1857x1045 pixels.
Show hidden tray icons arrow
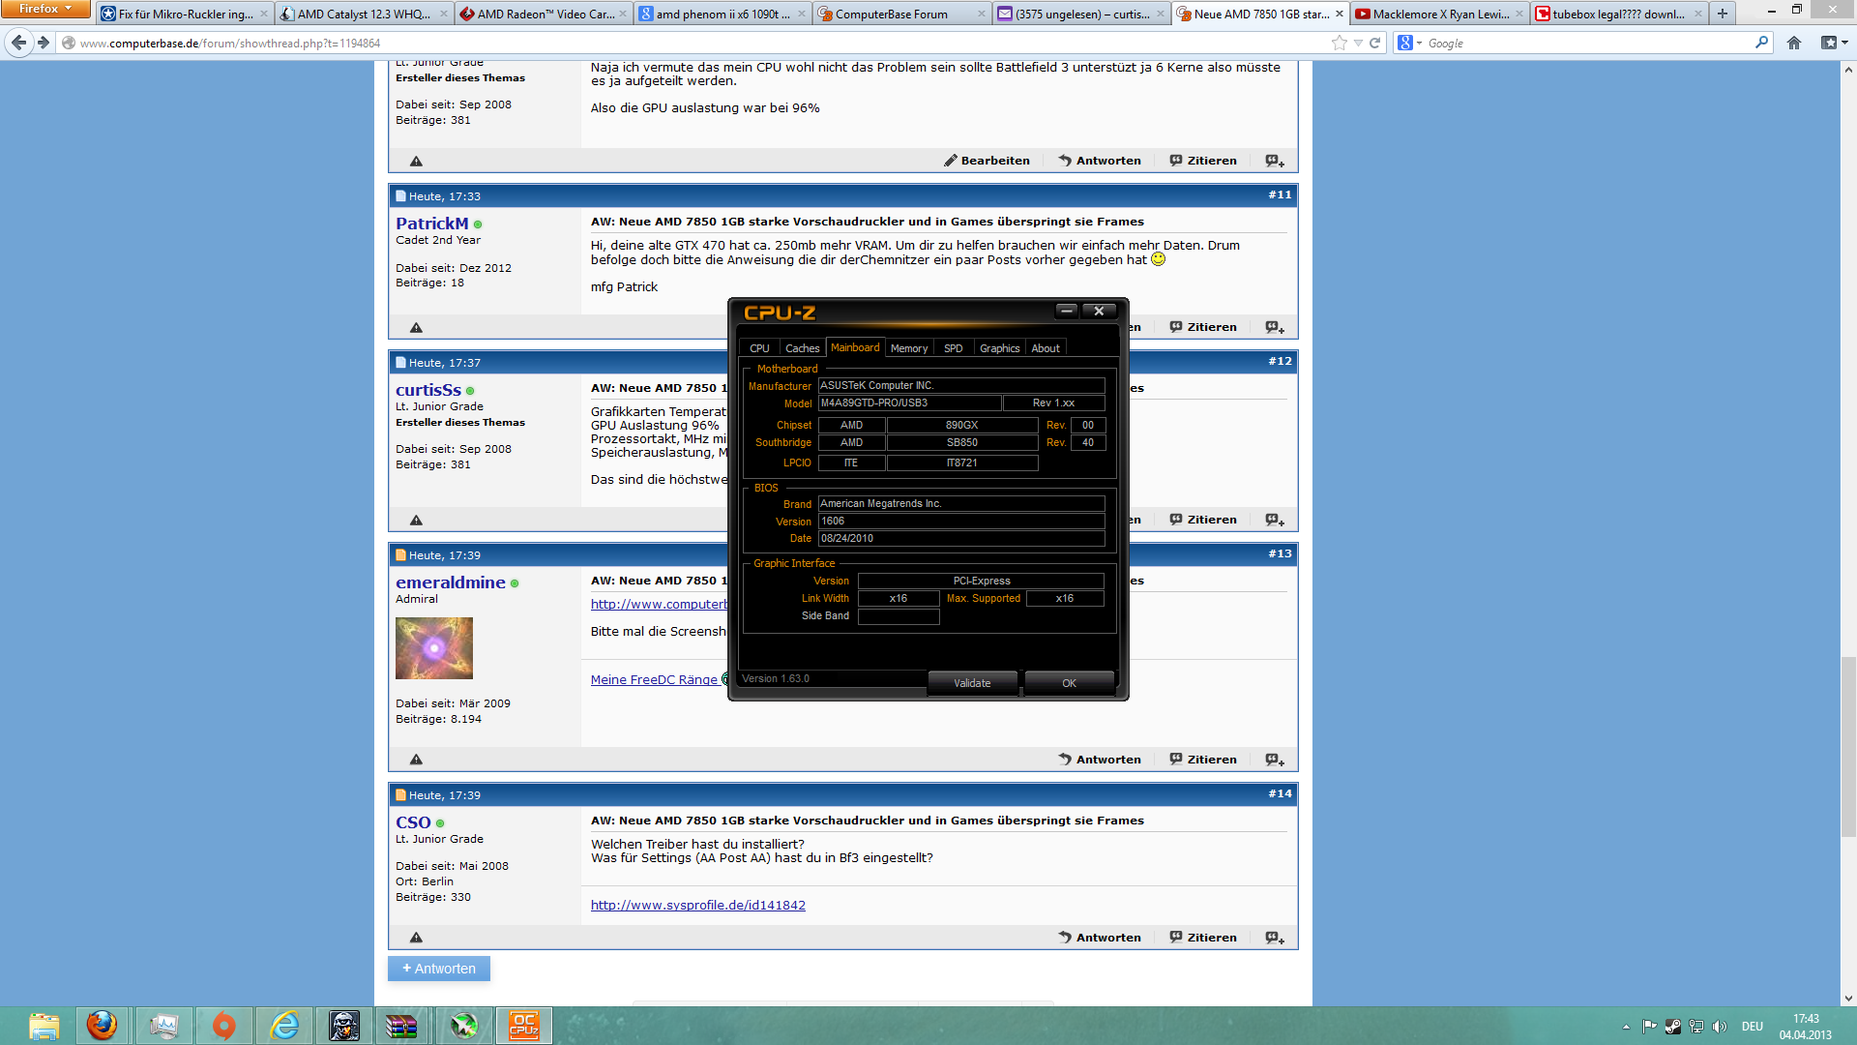pos(1626,1027)
